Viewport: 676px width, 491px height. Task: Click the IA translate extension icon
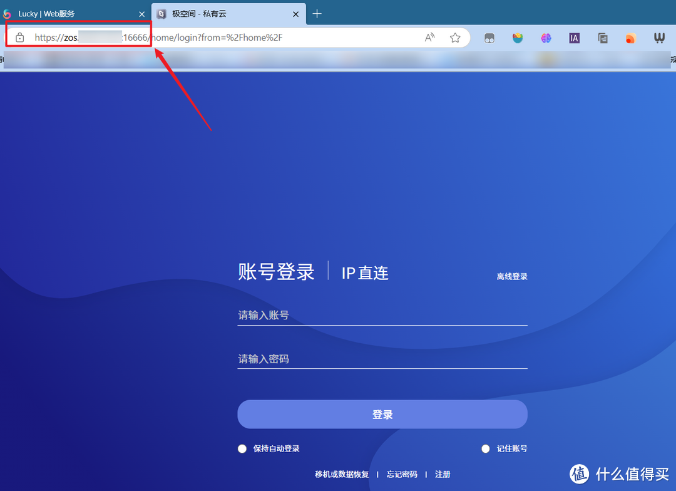point(574,38)
